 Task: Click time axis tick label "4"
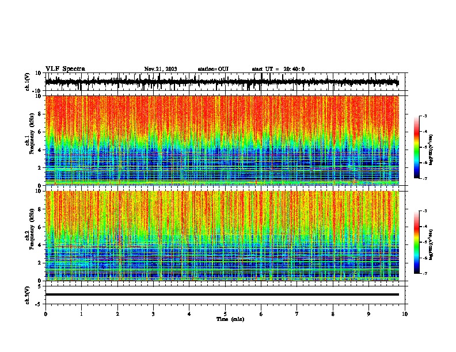[189, 314]
